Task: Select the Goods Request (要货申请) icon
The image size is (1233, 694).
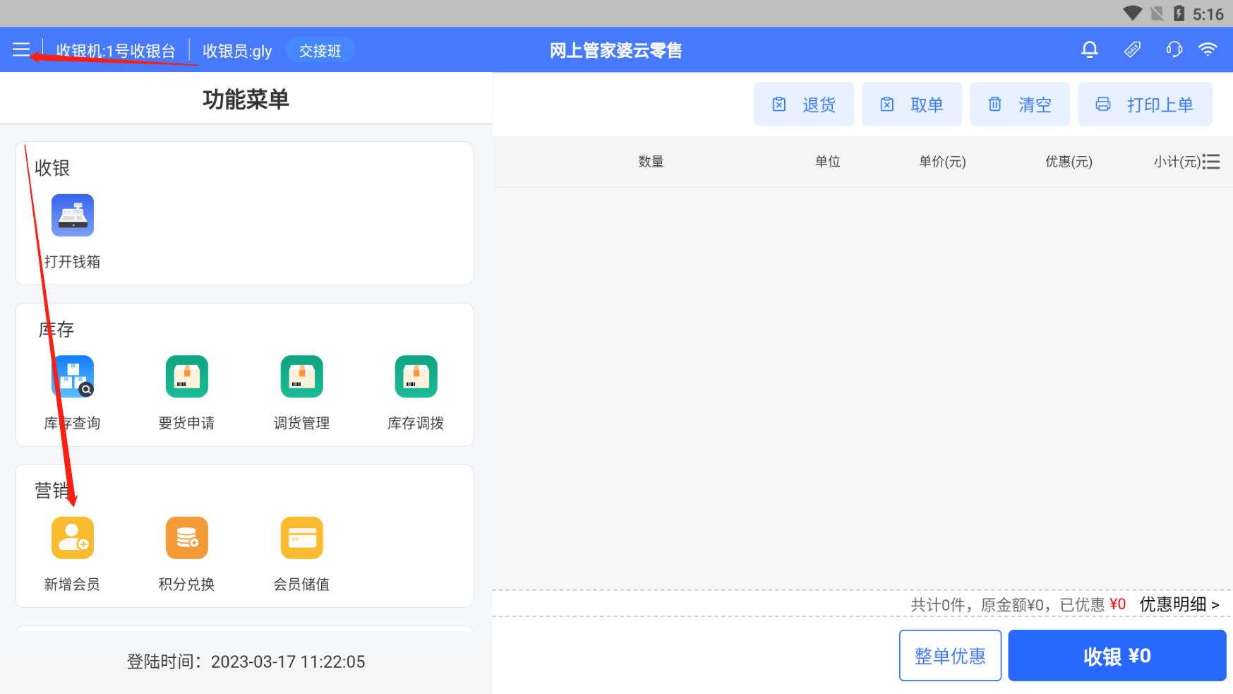Action: click(187, 376)
